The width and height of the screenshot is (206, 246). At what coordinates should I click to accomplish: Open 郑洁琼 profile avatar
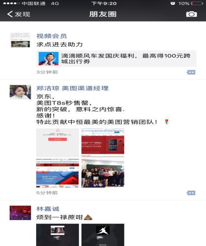(20, 92)
